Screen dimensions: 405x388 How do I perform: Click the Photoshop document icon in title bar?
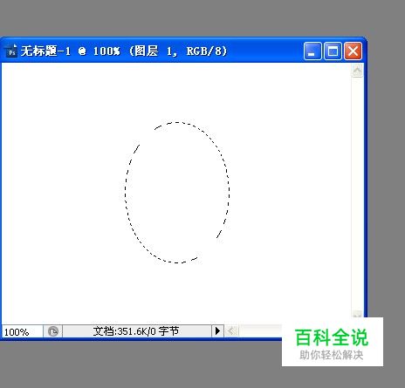coord(11,51)
